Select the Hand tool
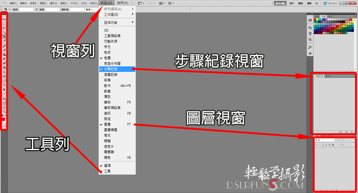The image size is (358, 193). coord(4,107)
